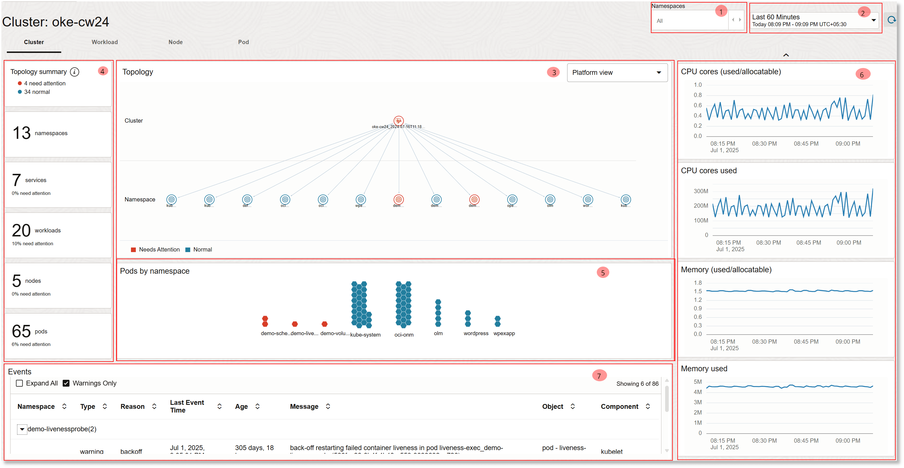Open the Platform view dropdown
This screenshot has height=468, width=904.
click(617, 73)
